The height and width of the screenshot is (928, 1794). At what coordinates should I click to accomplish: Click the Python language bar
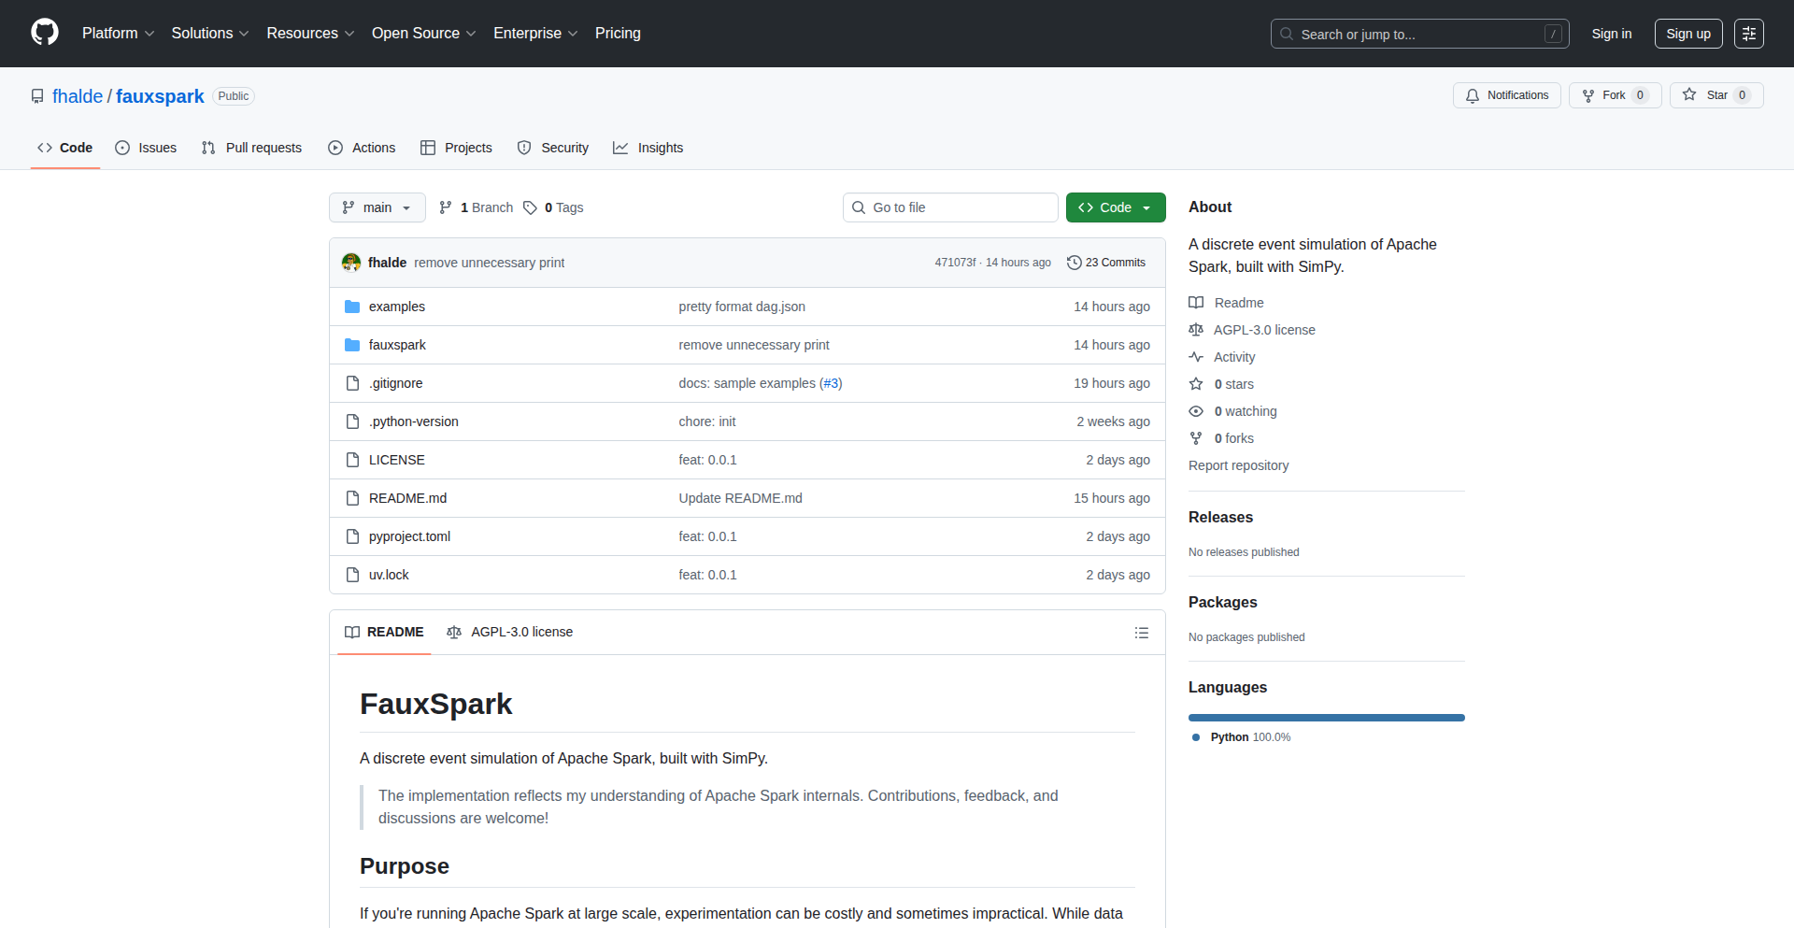pos(1326,718)
